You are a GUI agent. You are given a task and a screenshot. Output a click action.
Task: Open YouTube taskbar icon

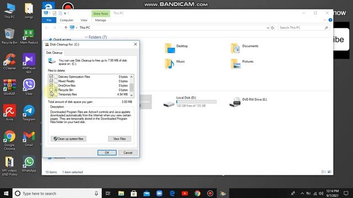tap(185, 193)
